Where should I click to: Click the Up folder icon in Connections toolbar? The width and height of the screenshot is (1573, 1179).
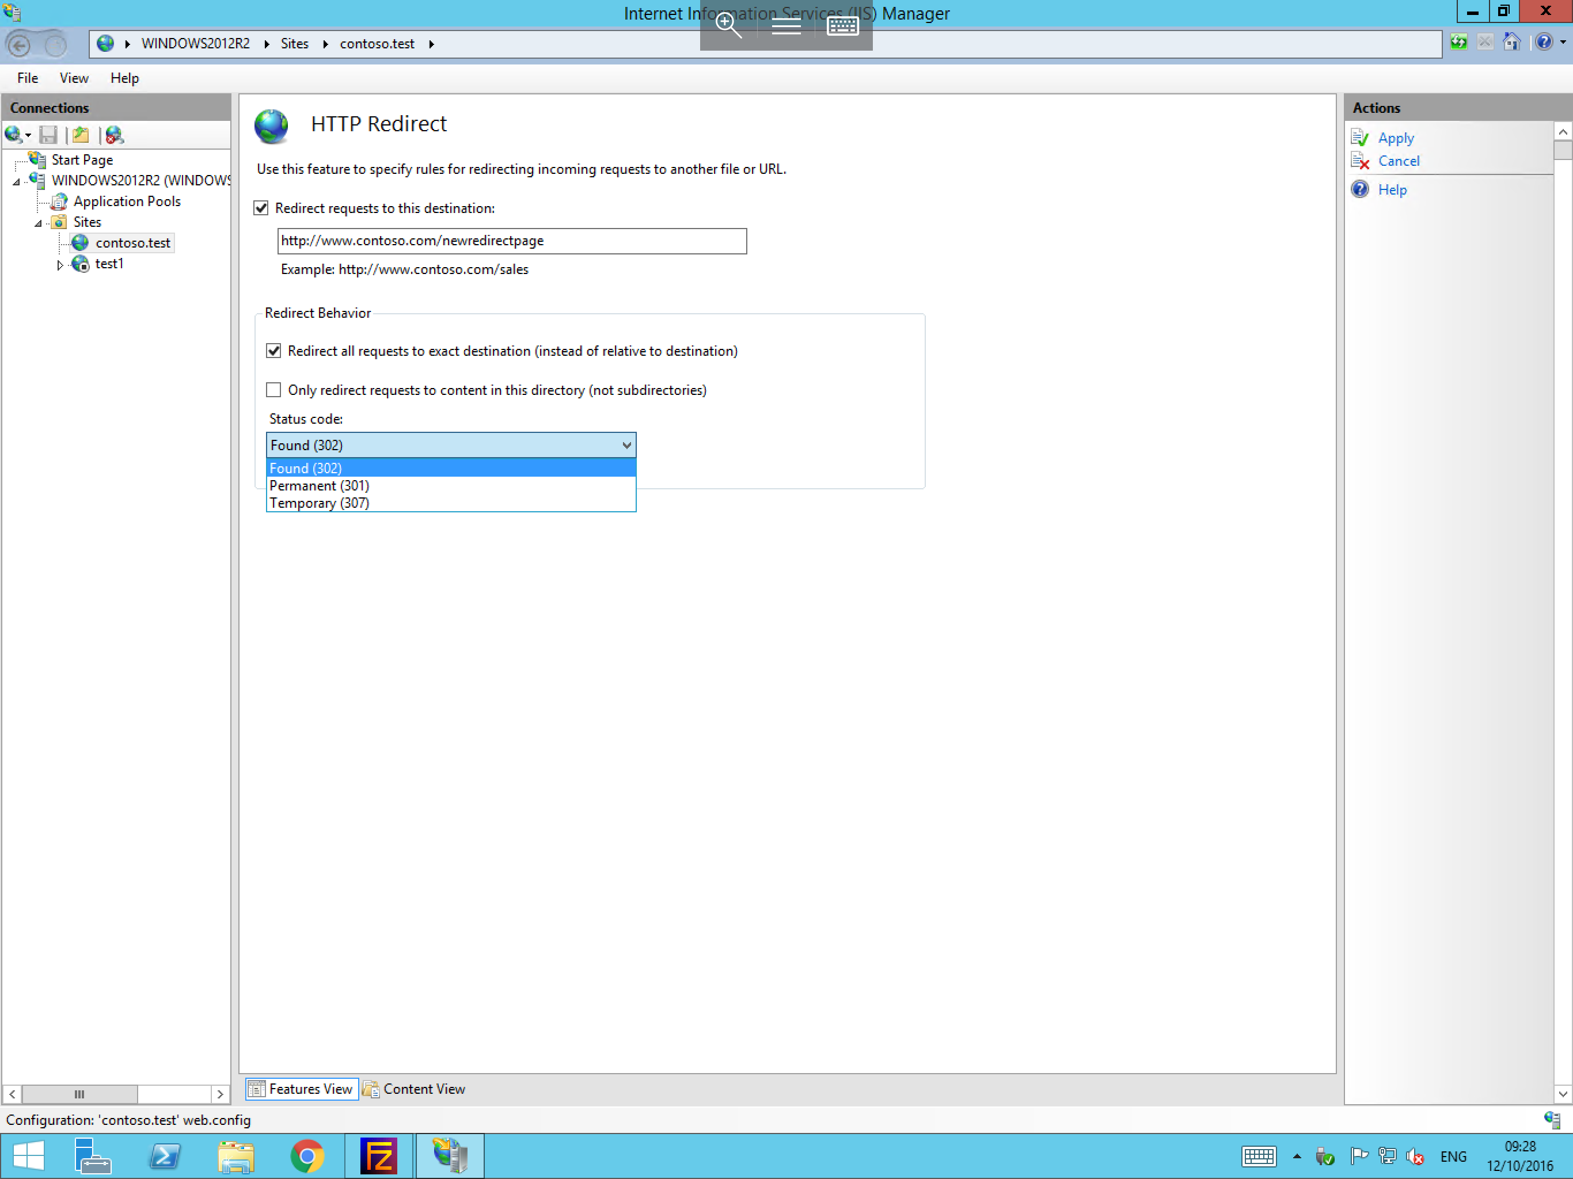pyautogui.click(x=82, y=134)
